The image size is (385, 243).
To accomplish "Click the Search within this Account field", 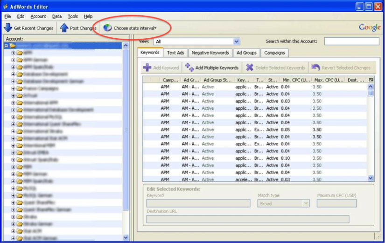I will [351, 41].
